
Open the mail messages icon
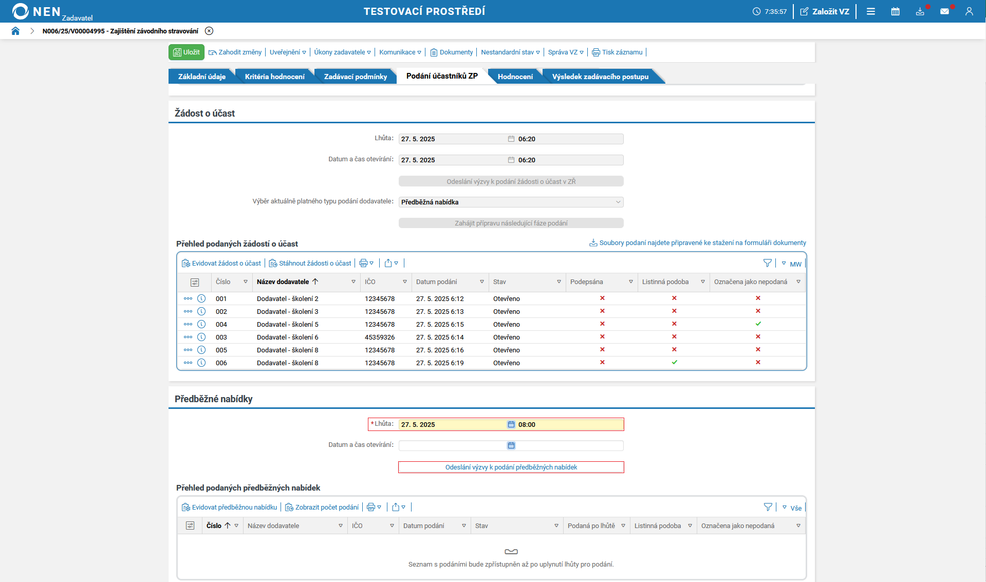(x=944, y=11)
